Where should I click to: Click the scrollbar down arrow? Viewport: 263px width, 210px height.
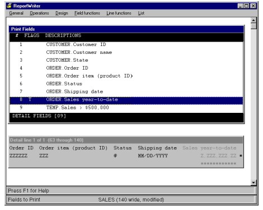tap(253, 182)
